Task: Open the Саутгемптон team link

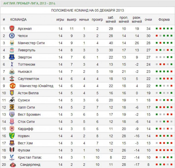Action: (x=28, y=79)
